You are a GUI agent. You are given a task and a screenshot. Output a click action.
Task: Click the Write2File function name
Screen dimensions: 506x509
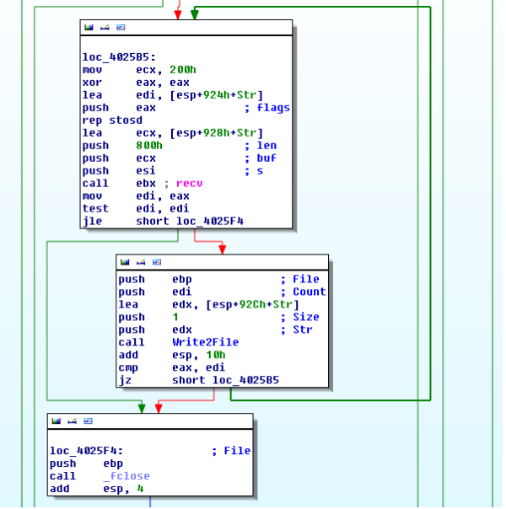pos(205,342)
